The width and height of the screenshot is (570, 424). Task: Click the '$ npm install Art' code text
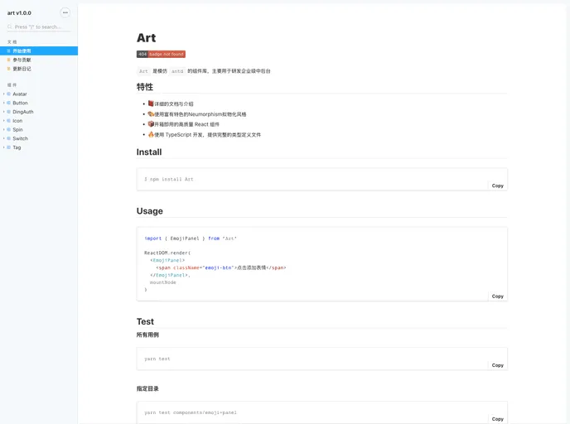point(169,179)
